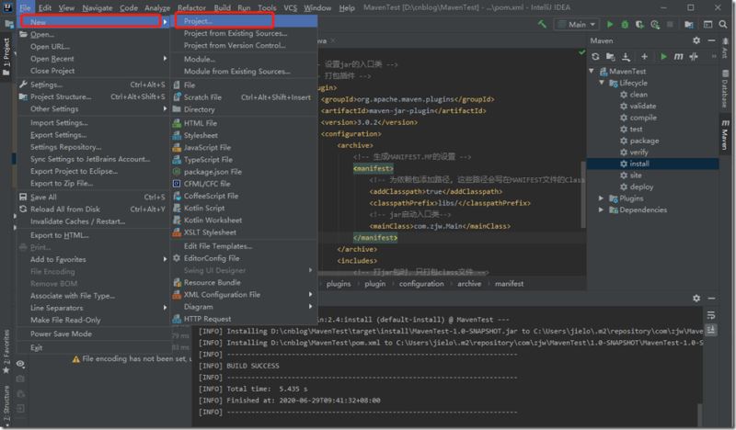Screen dimensions: 736x430
Task: Toggle Power Save Mode in File menu
Action: click(61, 334)
